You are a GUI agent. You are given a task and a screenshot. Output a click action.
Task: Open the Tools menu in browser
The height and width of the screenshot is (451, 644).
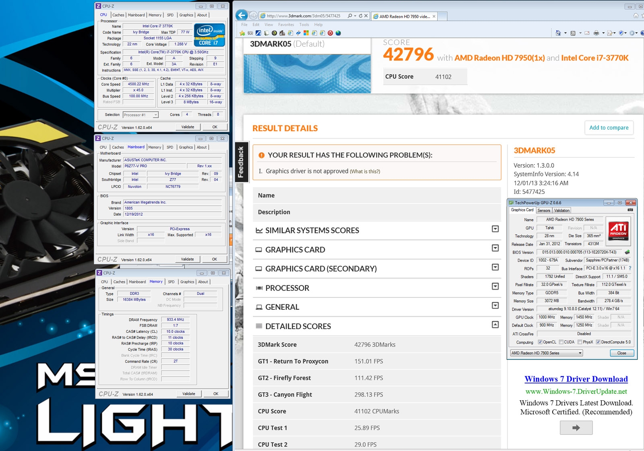tap(304, 25)
